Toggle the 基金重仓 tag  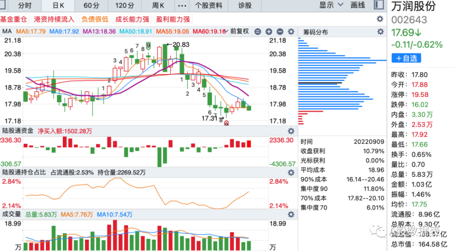point(14,20)
